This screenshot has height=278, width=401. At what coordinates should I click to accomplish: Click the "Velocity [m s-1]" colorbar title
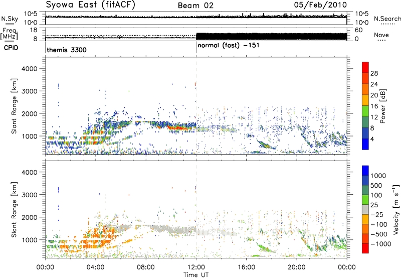[396, 209]
